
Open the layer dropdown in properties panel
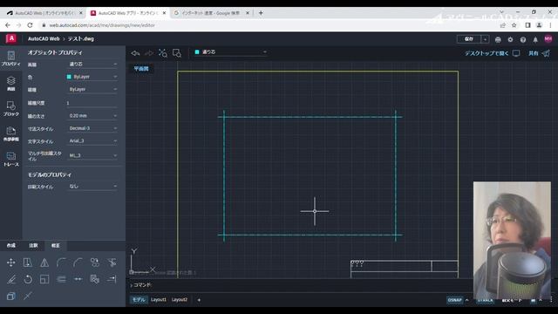tap(92, 64)
